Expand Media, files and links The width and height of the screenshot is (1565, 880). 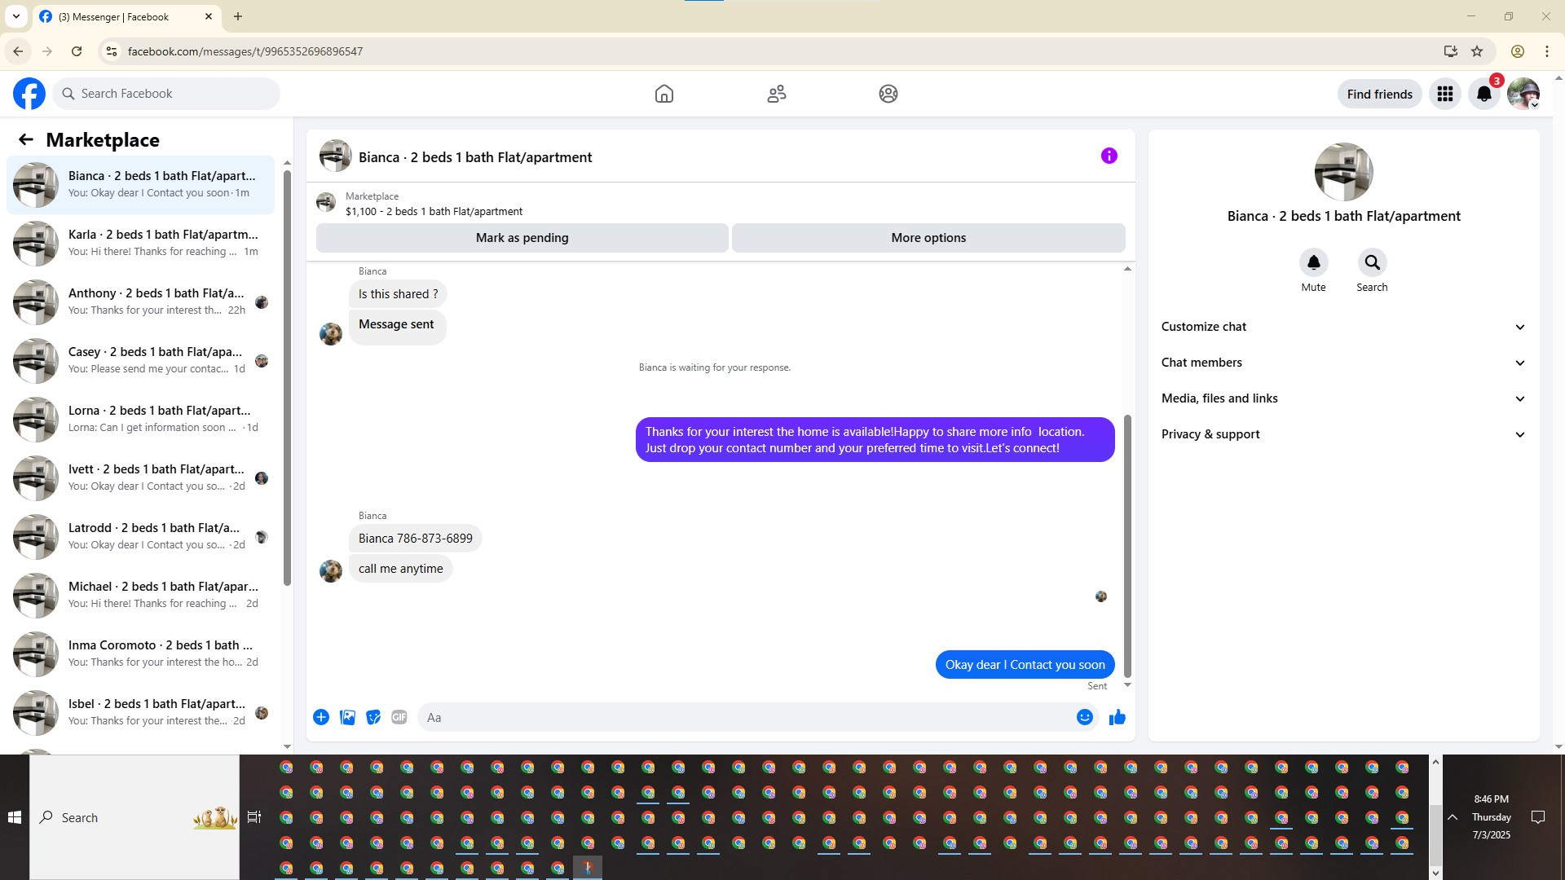(x=1342, y=398)
